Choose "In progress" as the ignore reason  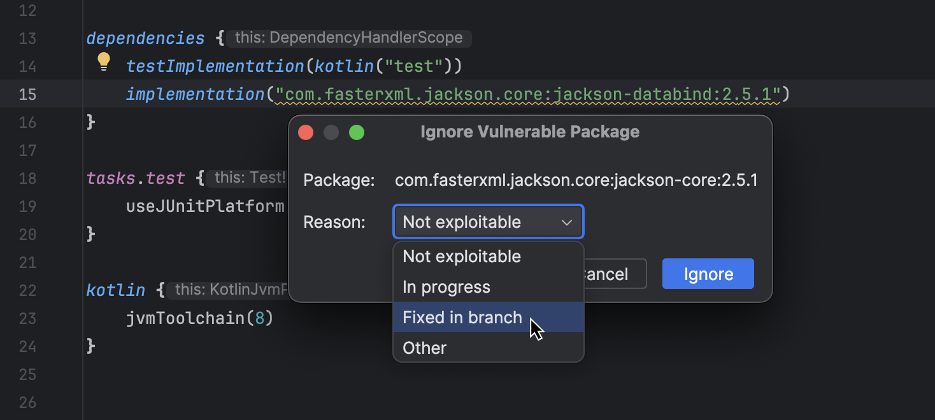446,287
